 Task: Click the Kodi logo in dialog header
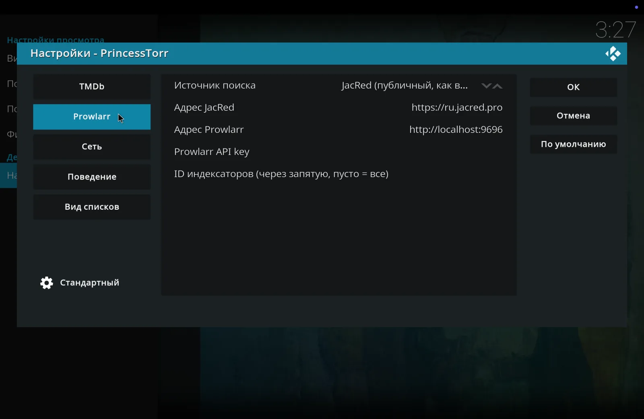pos(613,54)
